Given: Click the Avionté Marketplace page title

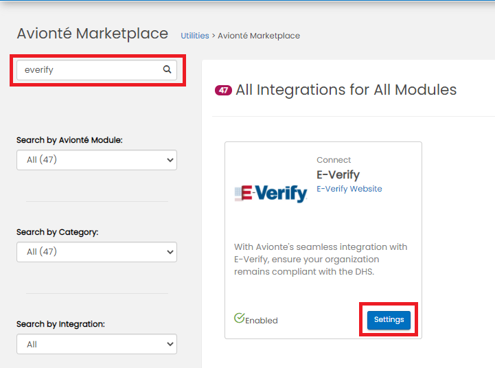Looking at the screenshot, I should point(93,34).
